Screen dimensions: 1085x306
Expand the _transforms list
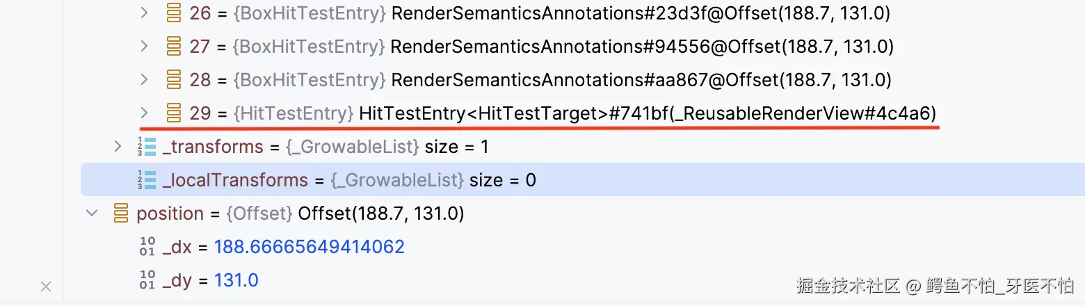point(118,147)
